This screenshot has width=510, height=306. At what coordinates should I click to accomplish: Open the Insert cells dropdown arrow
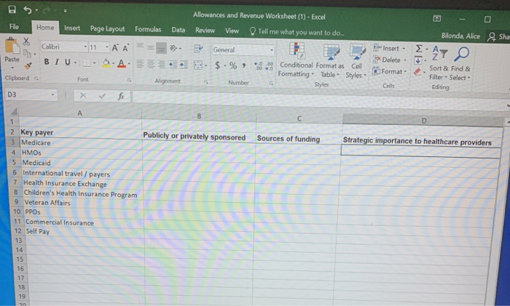[x=404, y=49]
